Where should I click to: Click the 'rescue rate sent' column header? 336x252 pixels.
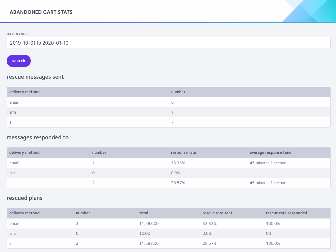(217, 213)
